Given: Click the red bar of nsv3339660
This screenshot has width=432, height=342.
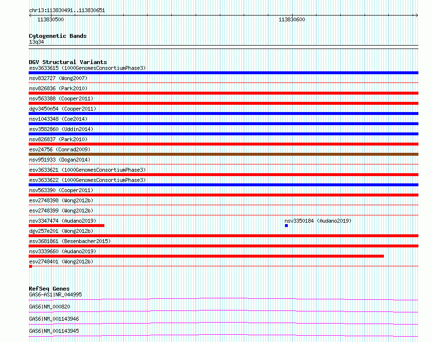Looking at the screenshot, I should [x=206, y=256].
